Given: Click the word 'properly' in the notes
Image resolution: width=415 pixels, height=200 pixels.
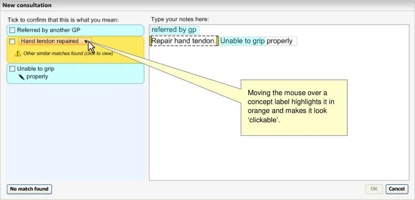Looking at the screenshot, I should point(280,41).
